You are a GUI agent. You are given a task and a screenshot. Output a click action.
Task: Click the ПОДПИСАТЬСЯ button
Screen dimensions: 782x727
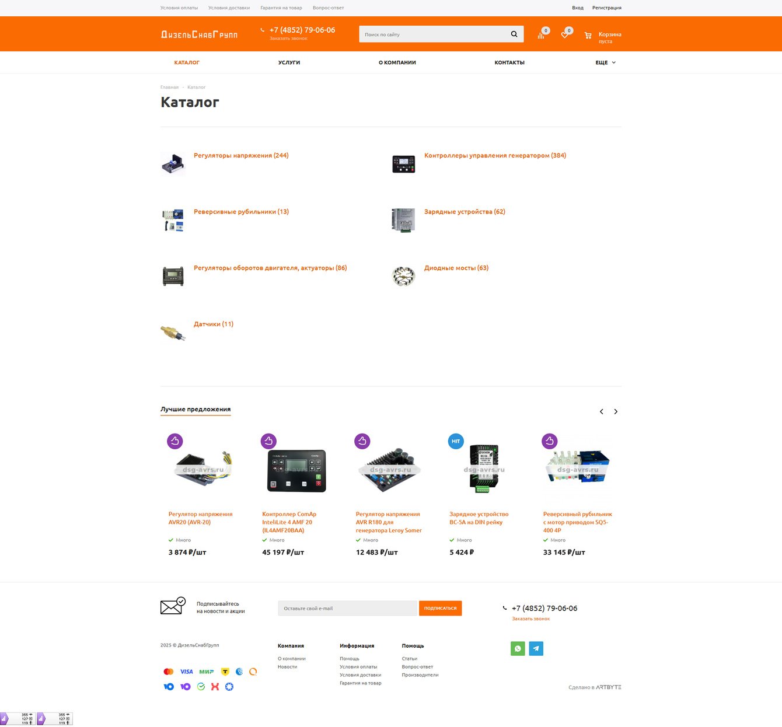[x=441, y=608]
